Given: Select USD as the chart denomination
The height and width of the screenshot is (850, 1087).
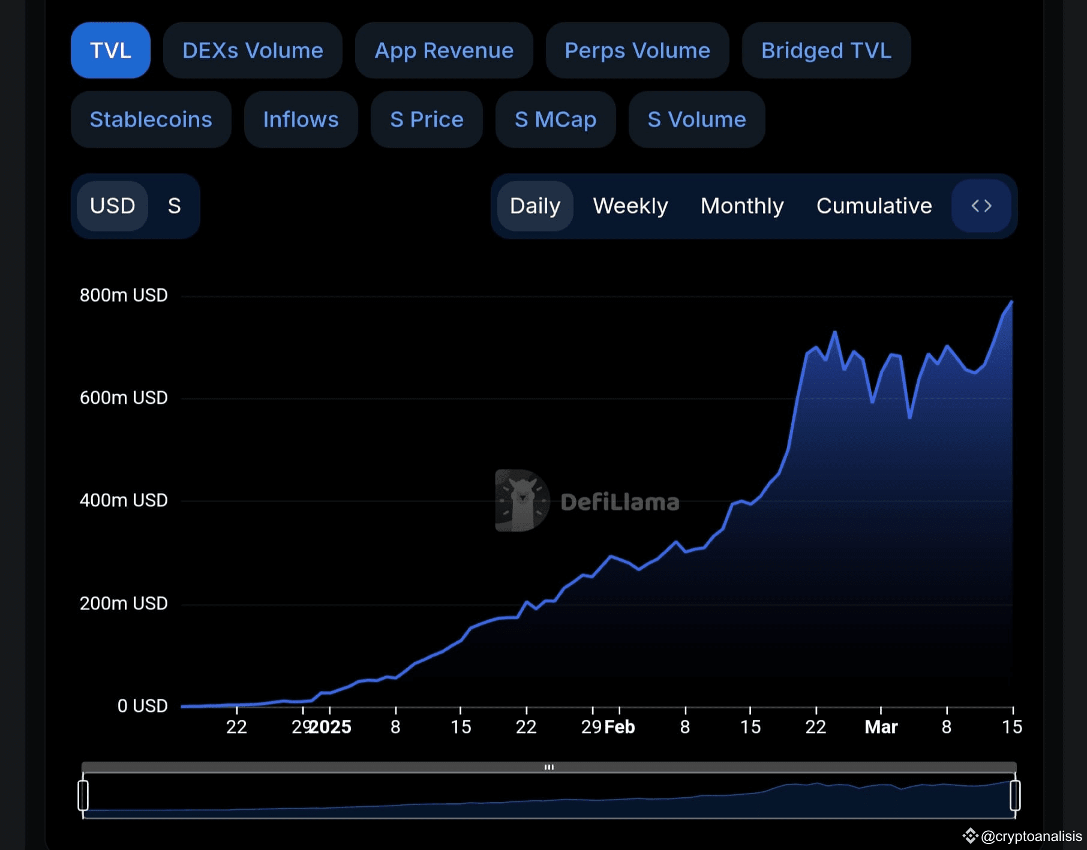Looking at the screenshot, I should point(112,206).
